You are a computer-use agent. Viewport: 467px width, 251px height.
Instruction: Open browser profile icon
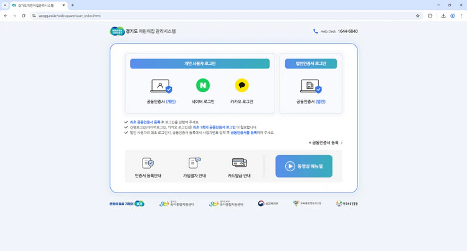[453, 16]
